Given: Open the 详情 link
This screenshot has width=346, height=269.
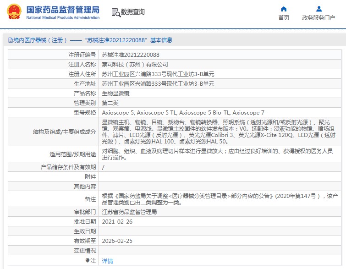Looking at the screenshot, I should pos(107,261).
